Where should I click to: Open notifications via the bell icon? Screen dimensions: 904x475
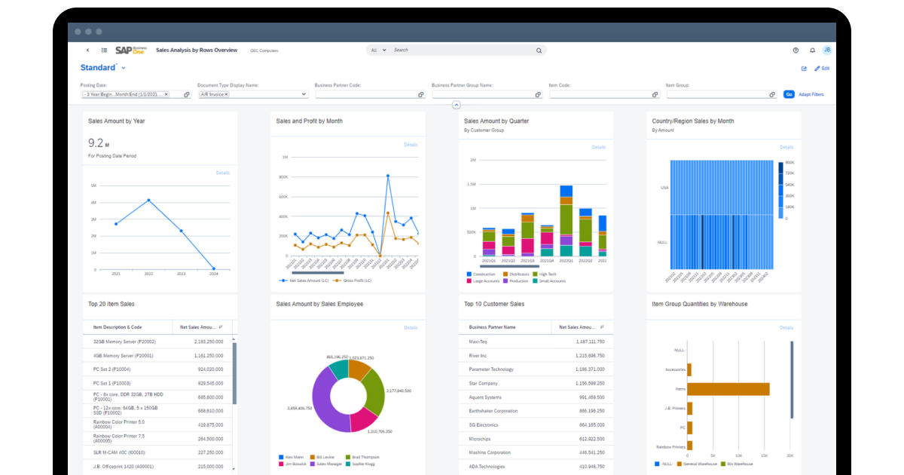(x=811, y=50)
